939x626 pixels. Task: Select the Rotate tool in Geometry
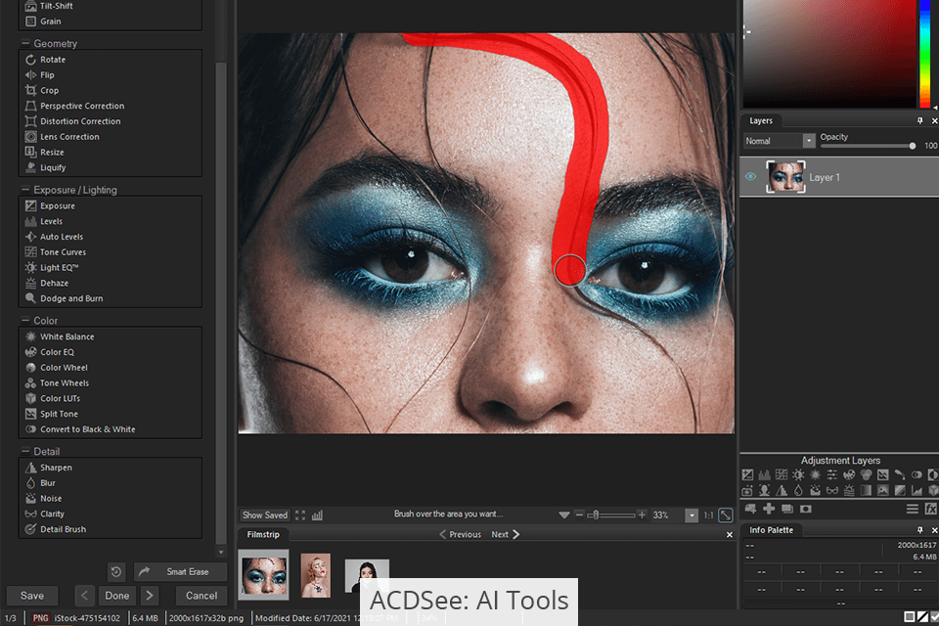click(x=46, y=60)
